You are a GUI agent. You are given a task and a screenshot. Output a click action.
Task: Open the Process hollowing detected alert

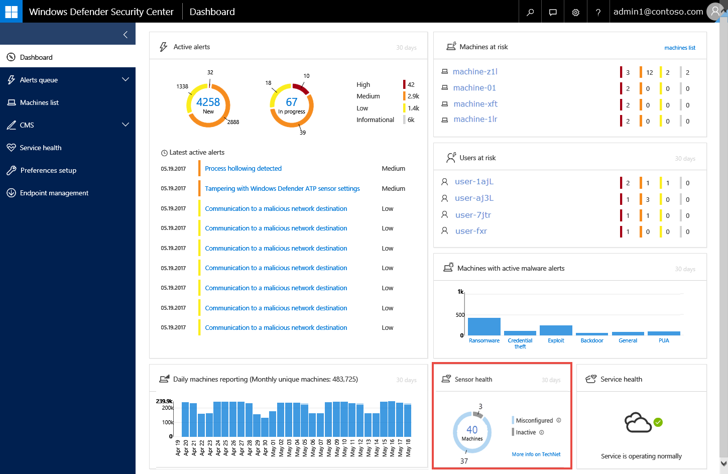[243, 169]
